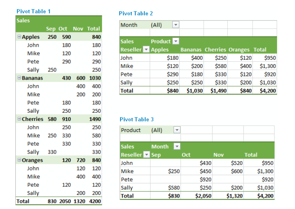This screenshot has height=209, width=295.
Task: Click the Nov column header in Pivot Table 3
Action: click(x=218, y=155)
